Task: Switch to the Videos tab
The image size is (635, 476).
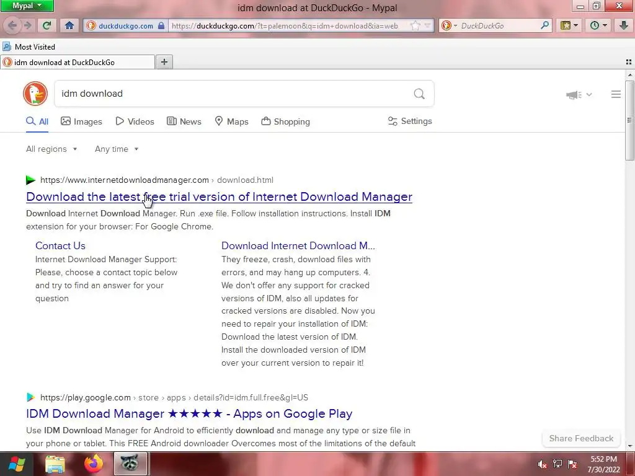Action: [135, 121]
